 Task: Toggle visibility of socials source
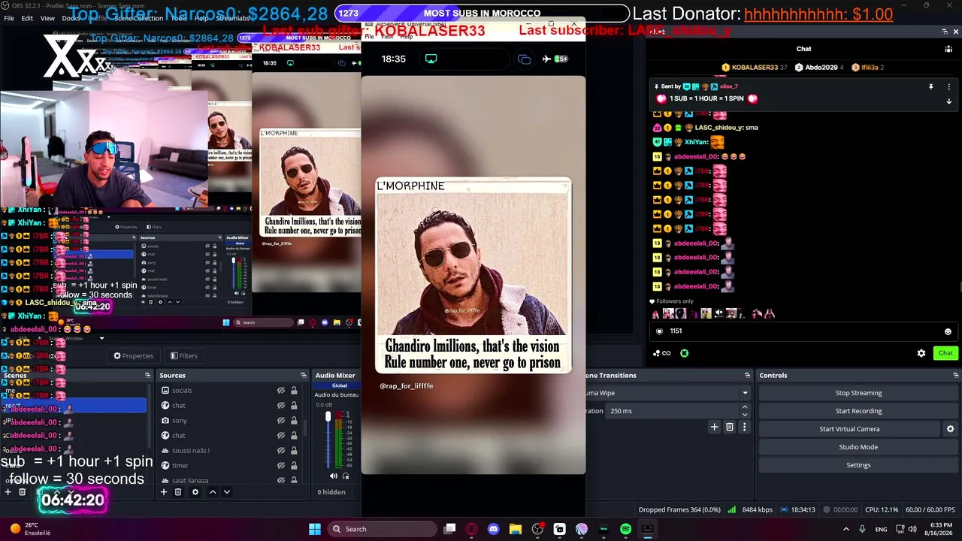(x=281, y=391)
